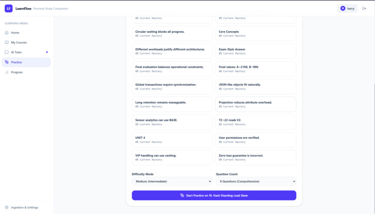The width and height of the screenshot is (375, 214).
Task: Select topic 'Circular waiting blocks all progress.'
Action: tap(172, 33)
